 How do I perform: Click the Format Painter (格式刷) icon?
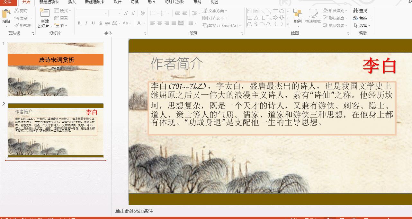[17, 26]
